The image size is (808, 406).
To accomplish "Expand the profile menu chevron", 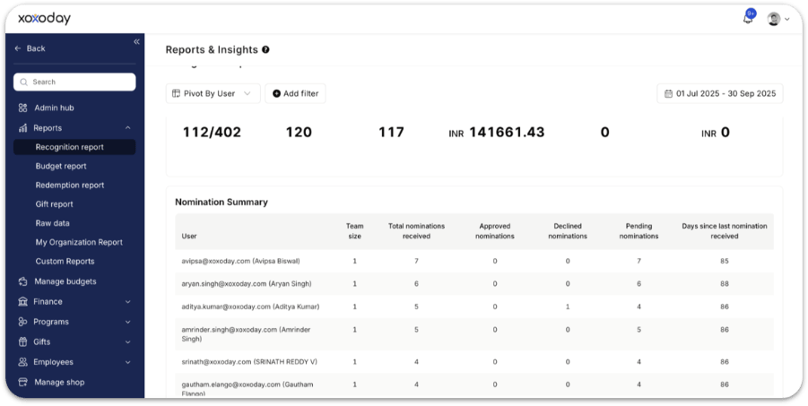I will pyautogui.click(x=786, y=20).
